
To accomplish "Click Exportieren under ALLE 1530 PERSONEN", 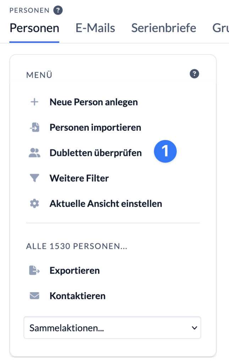I will pyautogui.click(x=75, y=270).
